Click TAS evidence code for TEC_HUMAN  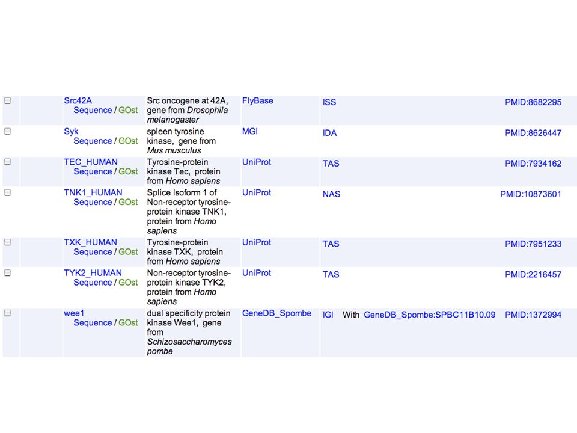pyautogui.click(x=331, y=163)
